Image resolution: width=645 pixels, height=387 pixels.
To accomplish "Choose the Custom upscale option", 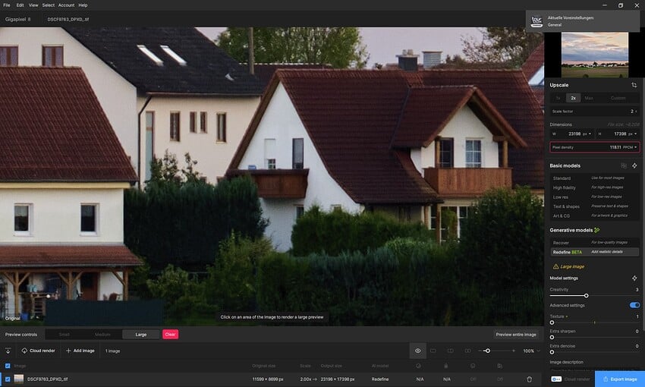I will 618,98.
